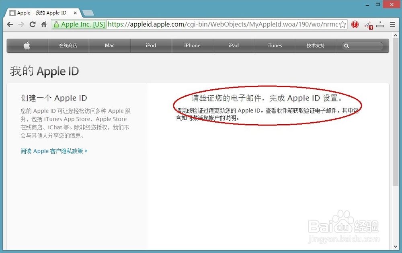Click the address bar URL
Viewport: 402px width, 253px height.
point(223,25)
